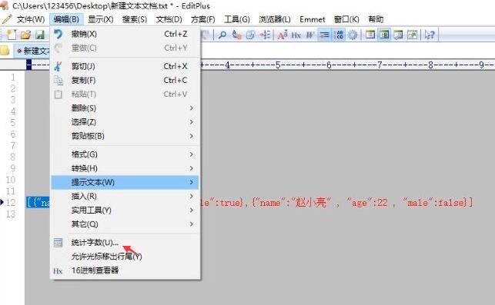Choose 统计字数(U)... word count entry
495x305 pixels.
click(x=125, y=243)
